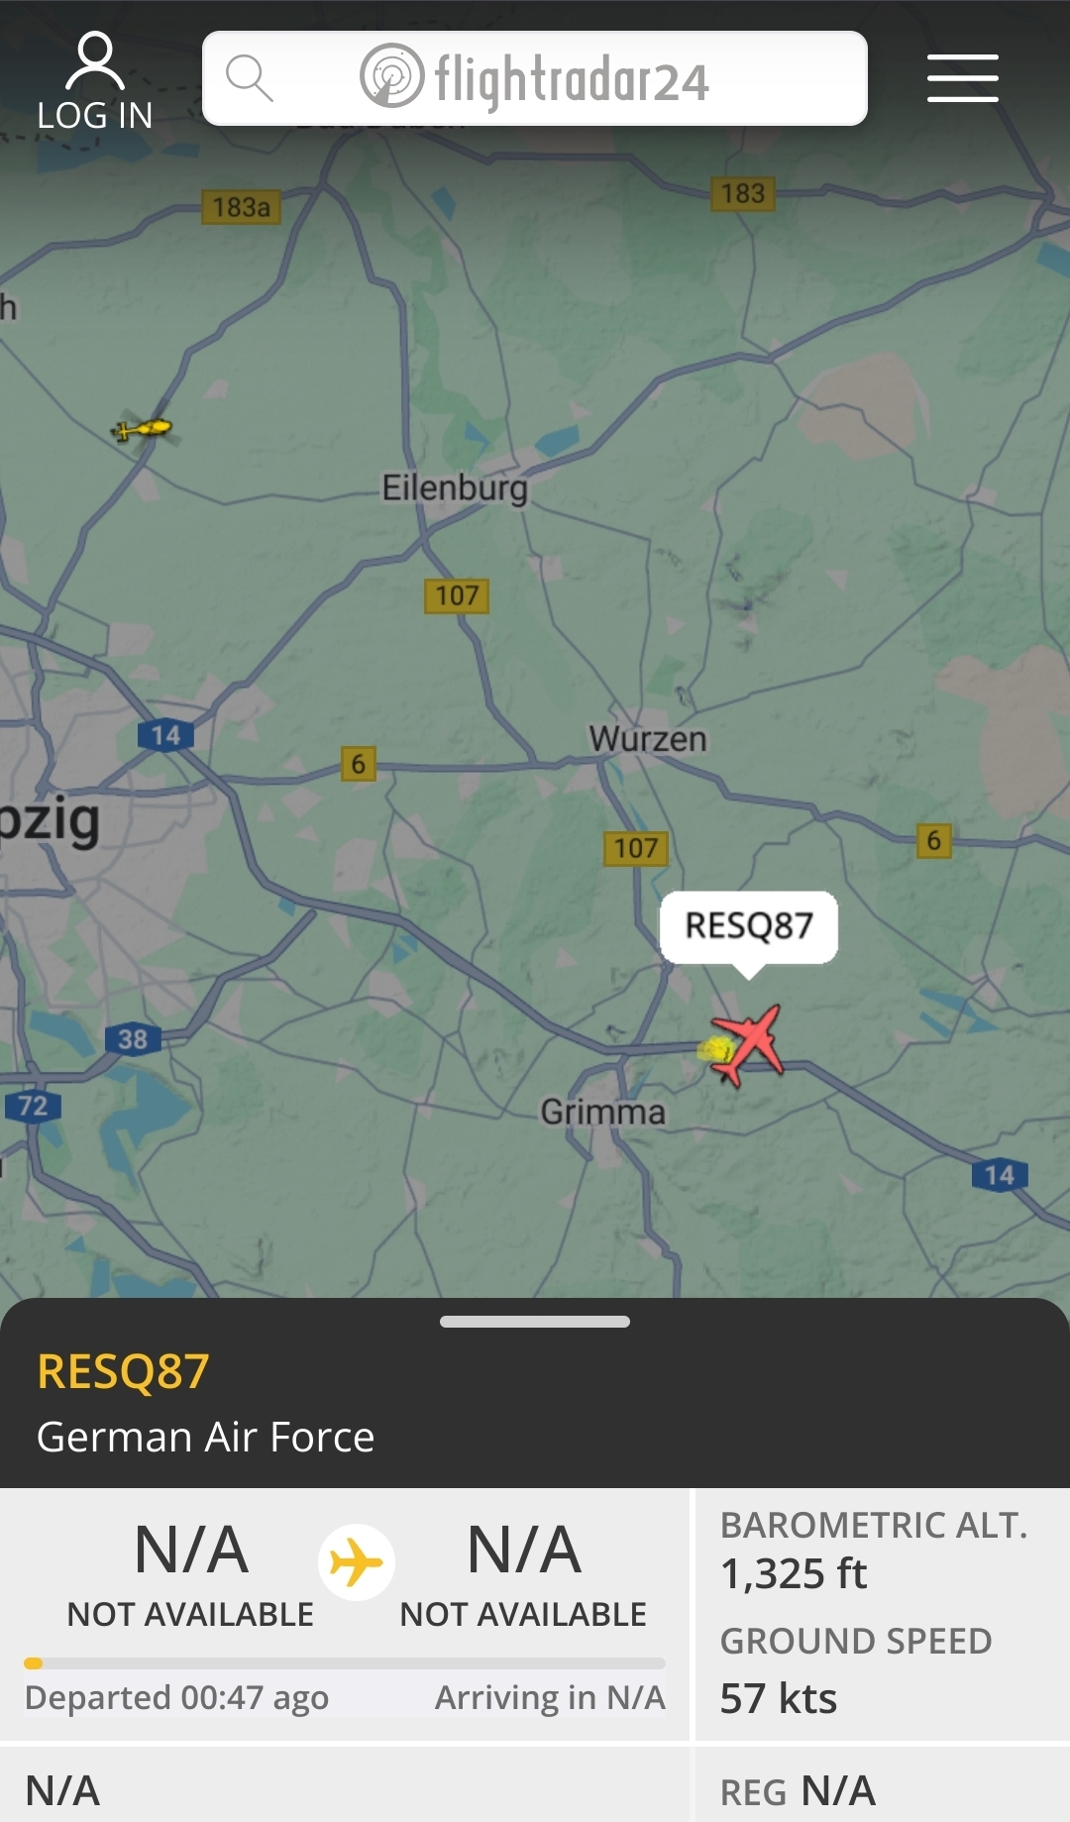Open the hamburger menu
1070x1822 pixels.
pyautogui.click(x=962, y=78)
